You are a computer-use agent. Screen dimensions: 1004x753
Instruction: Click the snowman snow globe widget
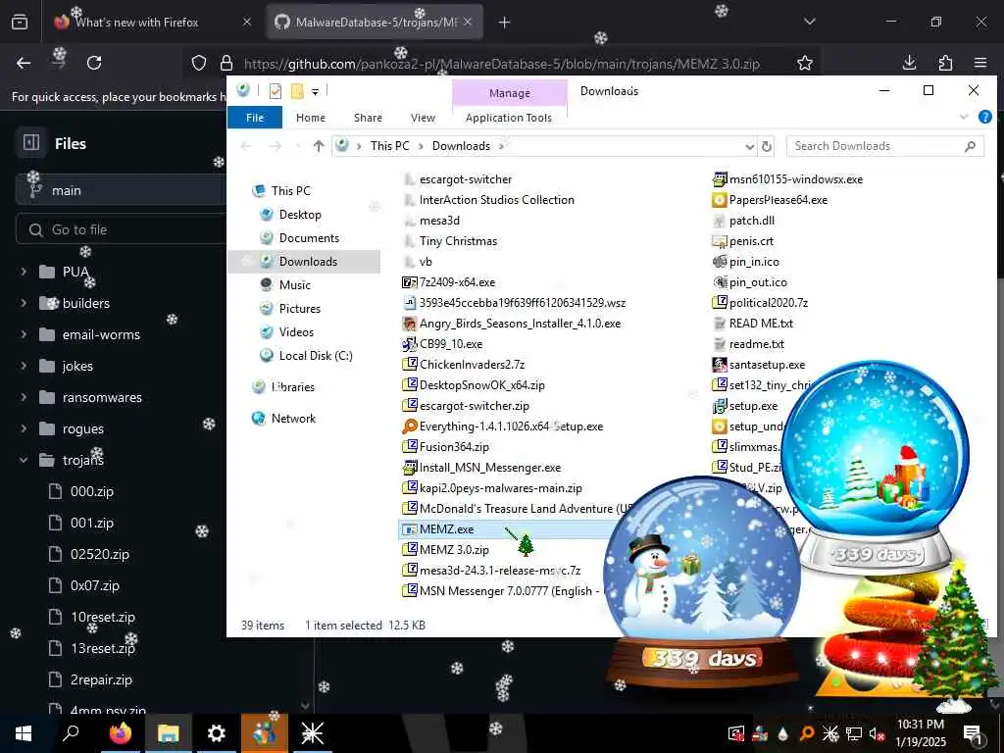[x=701, y=582]
